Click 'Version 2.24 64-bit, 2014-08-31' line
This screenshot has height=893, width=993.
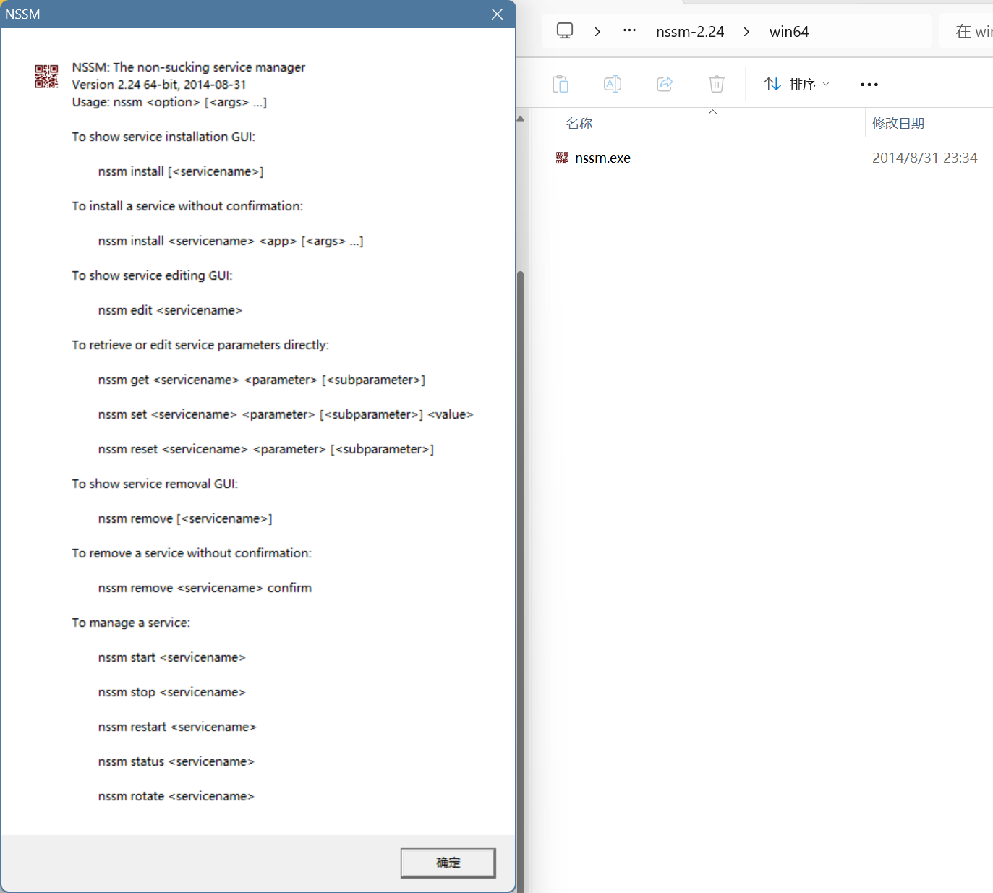click(159, 85)
